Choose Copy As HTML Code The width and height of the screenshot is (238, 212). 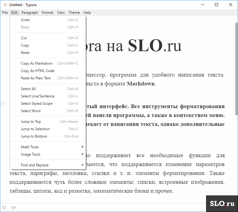(48, 71)
